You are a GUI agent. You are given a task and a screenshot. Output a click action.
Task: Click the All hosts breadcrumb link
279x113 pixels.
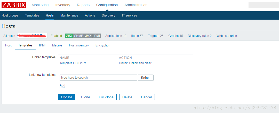click(9, 36)
